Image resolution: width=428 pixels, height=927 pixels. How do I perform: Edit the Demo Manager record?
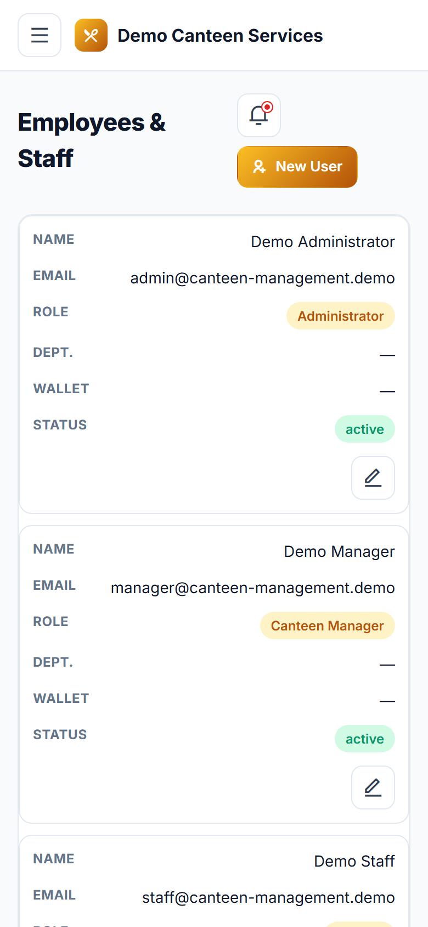click(x=373, y=788)
